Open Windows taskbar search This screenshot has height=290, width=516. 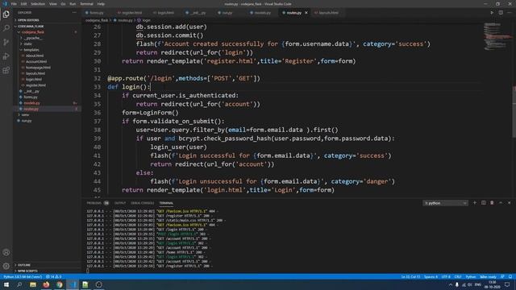point(19,284)
